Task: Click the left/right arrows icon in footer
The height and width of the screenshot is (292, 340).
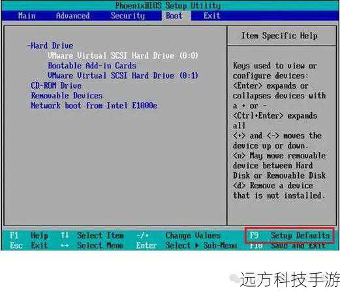Action: [65, 246]
